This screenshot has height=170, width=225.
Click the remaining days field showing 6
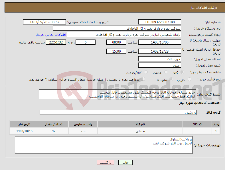click(x=86, y=42)
